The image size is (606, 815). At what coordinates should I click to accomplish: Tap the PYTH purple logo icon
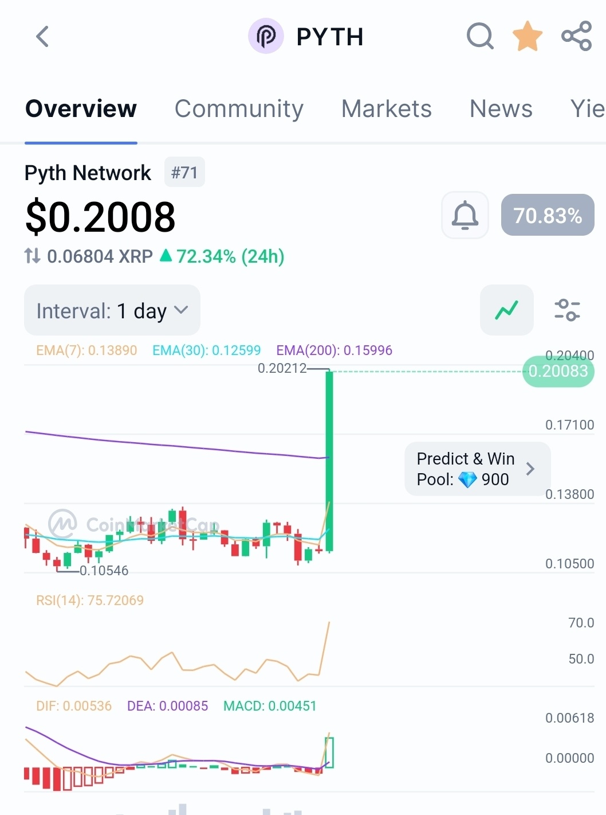tap(266, 36)
